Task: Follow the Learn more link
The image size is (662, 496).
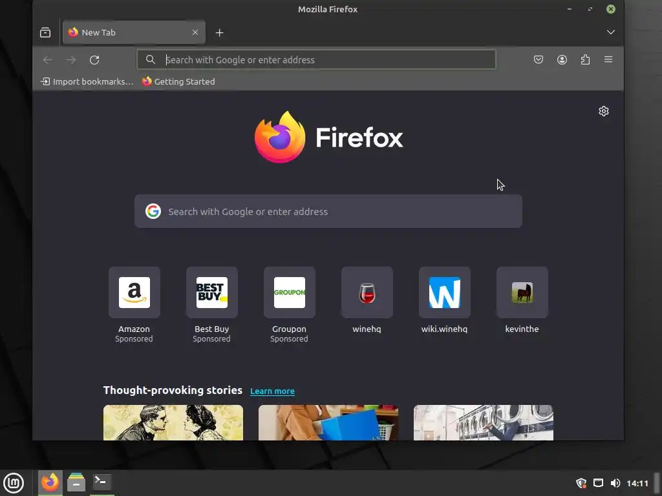Action: [x=272, y=391]
